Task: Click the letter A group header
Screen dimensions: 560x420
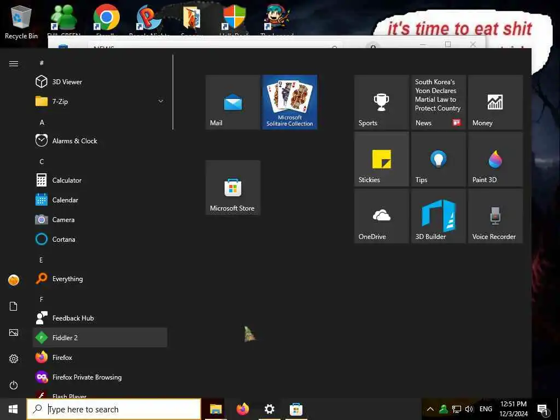Action: click(x=42, y=122)
